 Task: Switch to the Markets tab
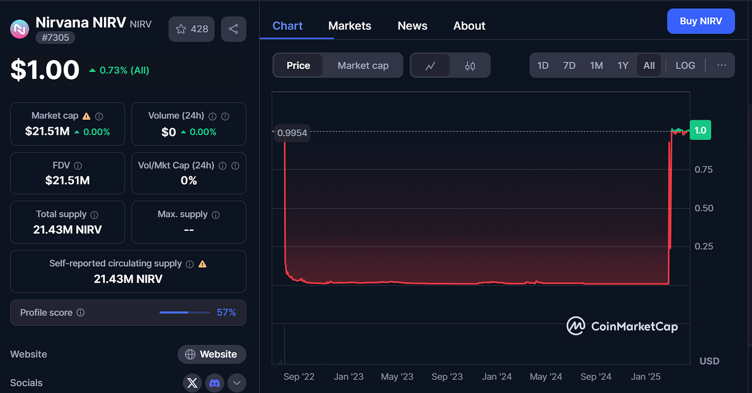point(350,26)
